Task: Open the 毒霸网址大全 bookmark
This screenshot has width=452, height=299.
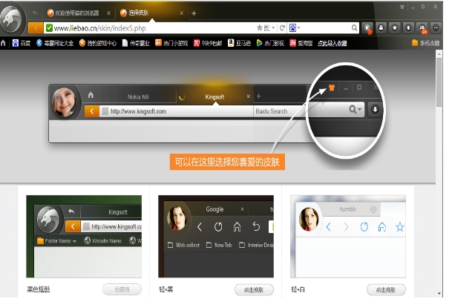Action: 55,43
